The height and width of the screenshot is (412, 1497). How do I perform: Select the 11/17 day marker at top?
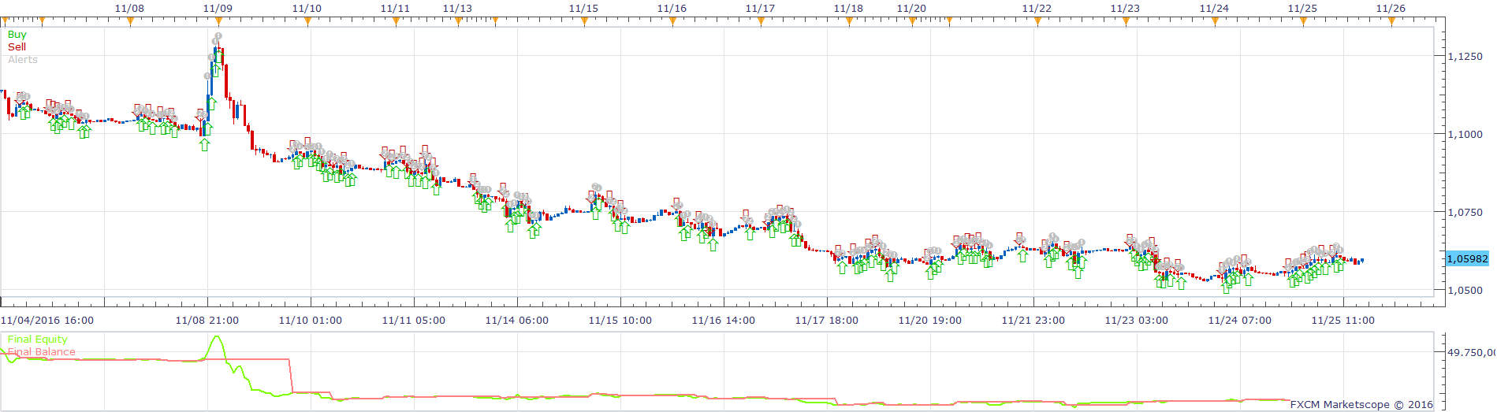click(760, 9)
